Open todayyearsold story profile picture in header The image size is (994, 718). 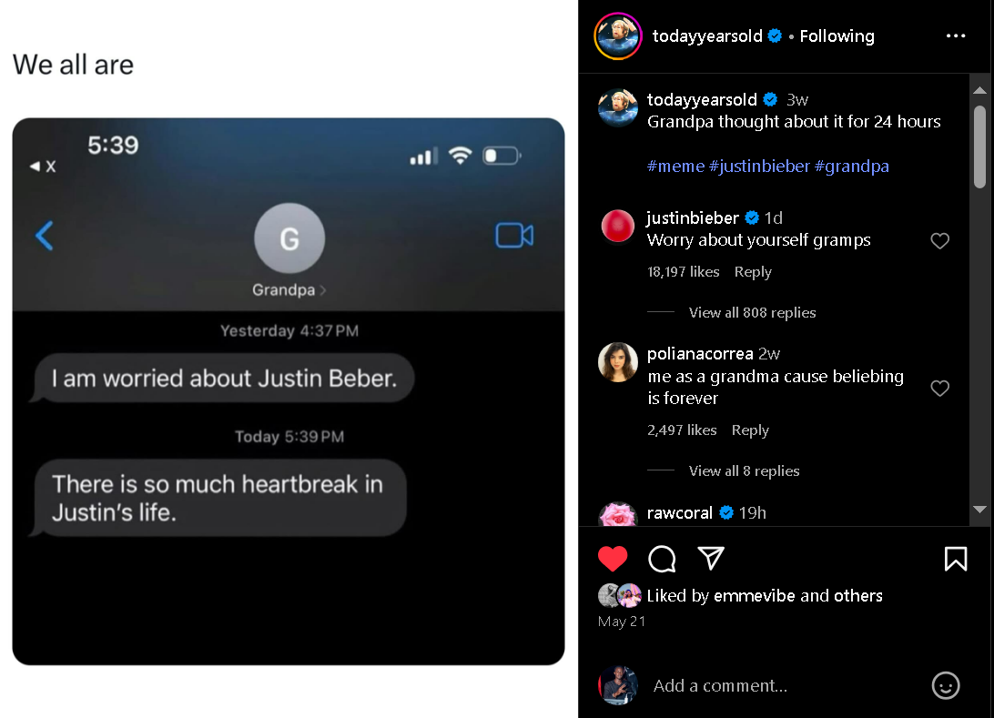click(x=618, y=36)
